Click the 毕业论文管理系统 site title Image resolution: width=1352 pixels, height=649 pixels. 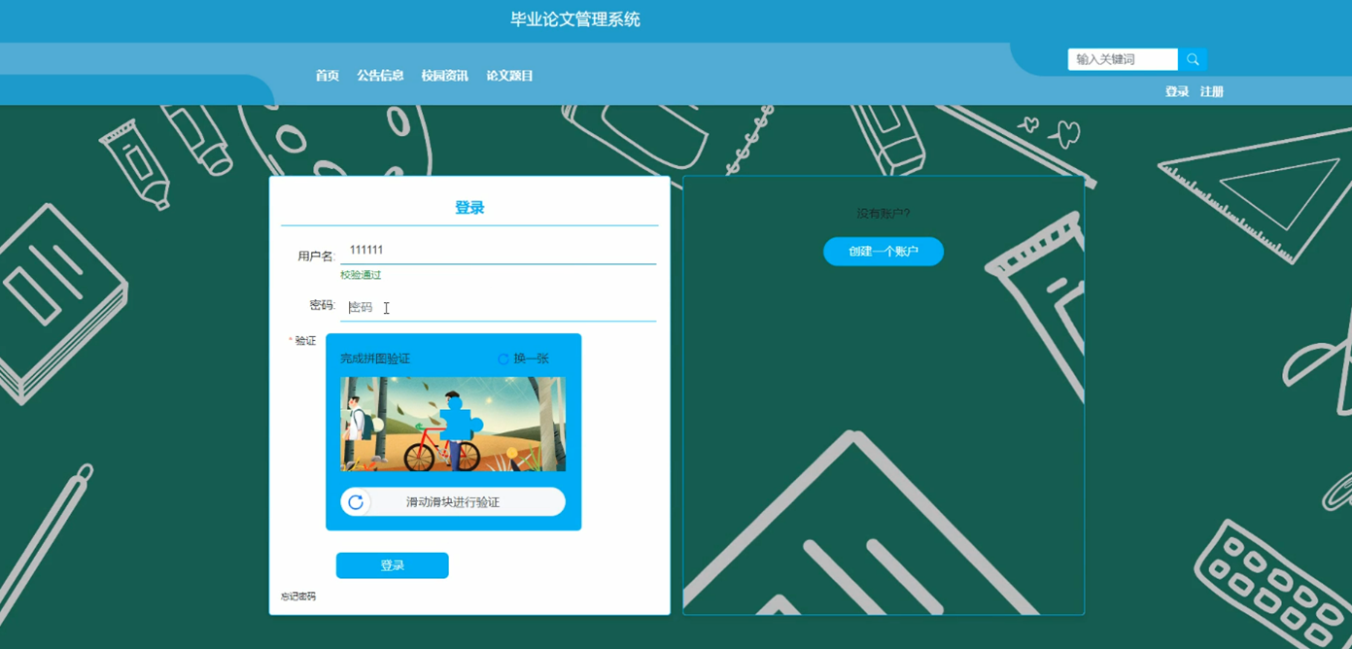(x=575, y=19)
